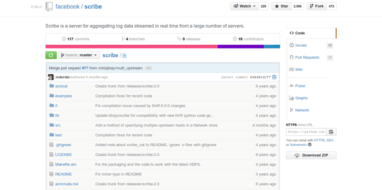Image resolution: width=382 pixels, height=190 pixels.
Task: Click the aclocal folder icon
Action: 52,86
